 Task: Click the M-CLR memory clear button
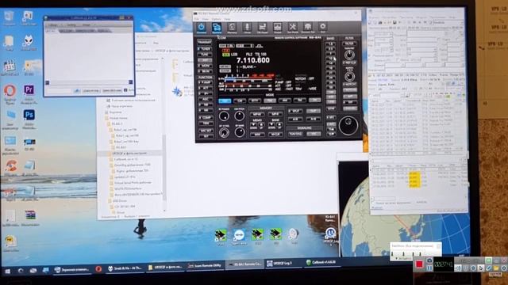[x=275, y=134]
